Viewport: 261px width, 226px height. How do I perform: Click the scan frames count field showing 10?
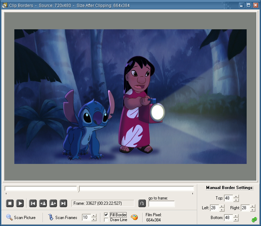86,217
